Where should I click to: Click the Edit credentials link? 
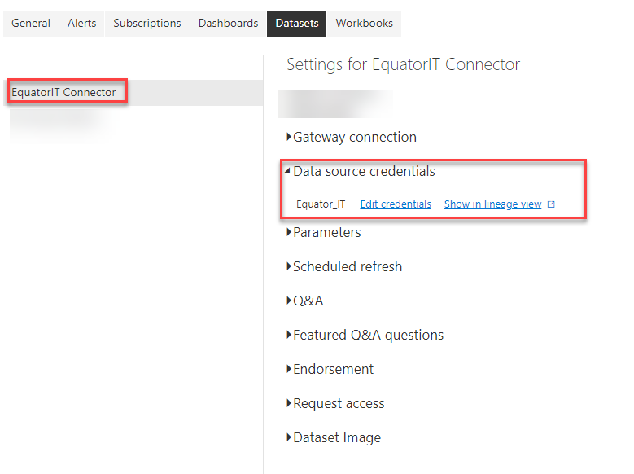click(x=396, y=204)
